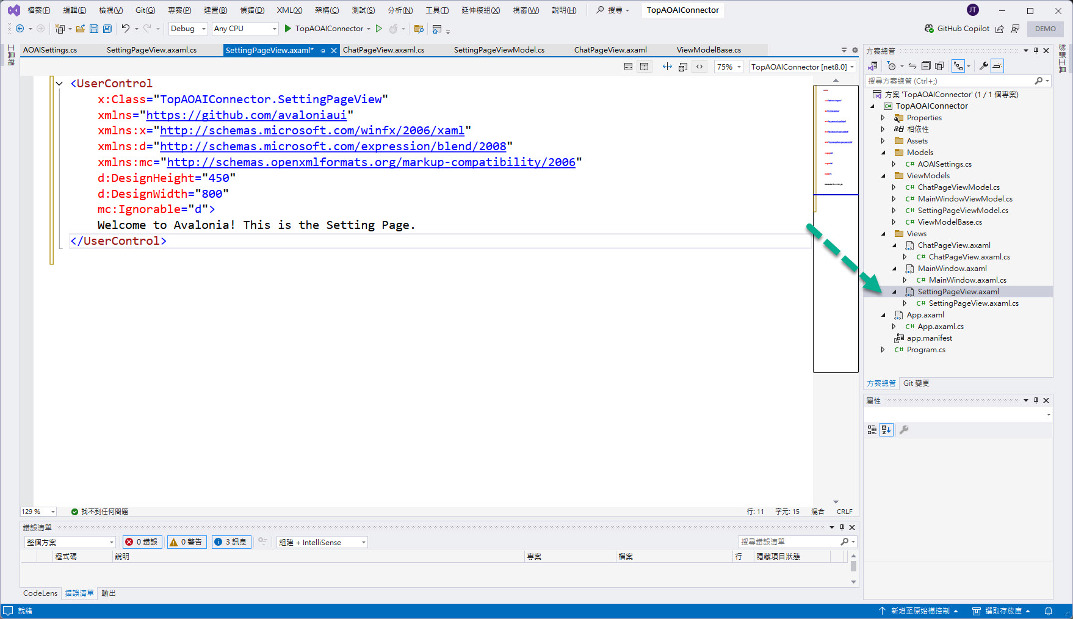Image resolution: width=1073 pixels, height=619 pixels.
Task: Close the SettingPageView.axaml tab
Action: pos(334,51)
